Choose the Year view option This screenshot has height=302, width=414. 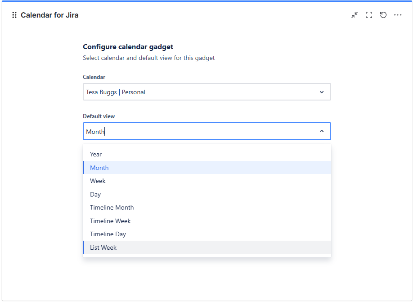click(x=96, y=154)
